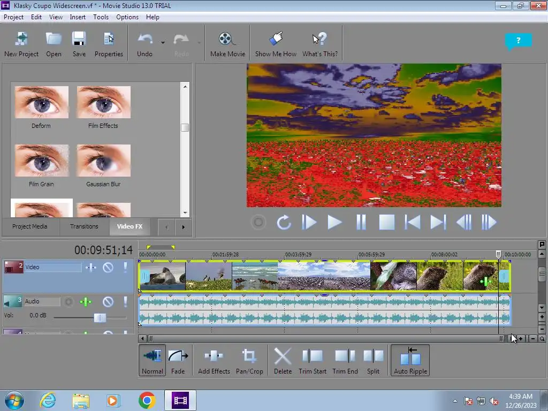Select the Normal edit tool
Image resolution: width=548 pixels, height=411 pixels.
tap(153, 360)
